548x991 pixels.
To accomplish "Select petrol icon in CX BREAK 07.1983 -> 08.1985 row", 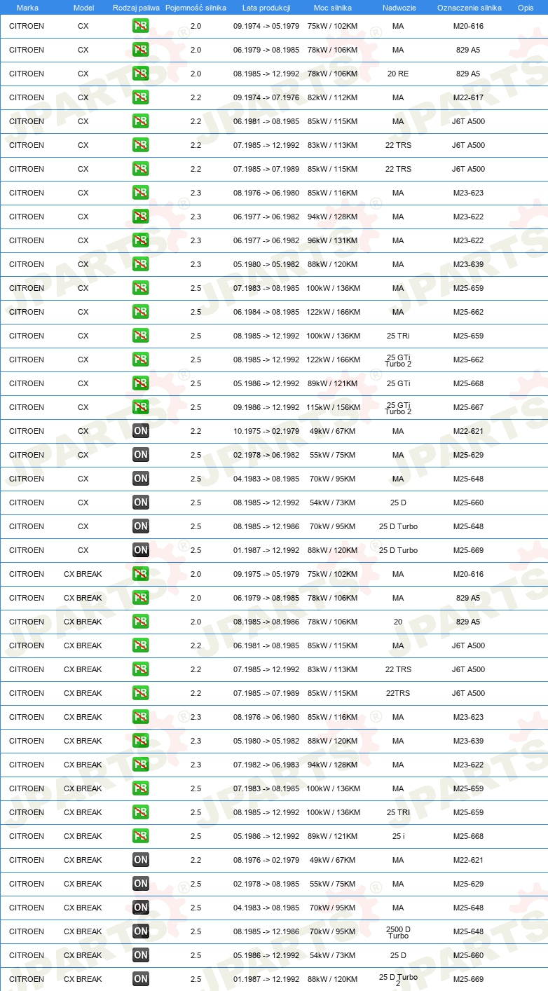I will 141,788.
